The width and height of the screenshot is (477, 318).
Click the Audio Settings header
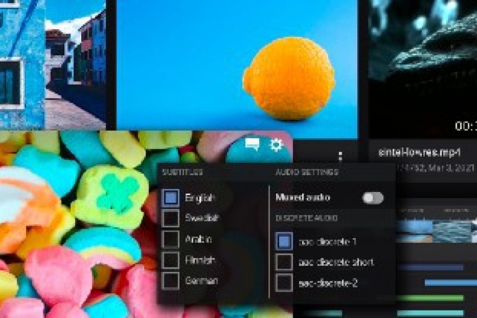(307, 172)
